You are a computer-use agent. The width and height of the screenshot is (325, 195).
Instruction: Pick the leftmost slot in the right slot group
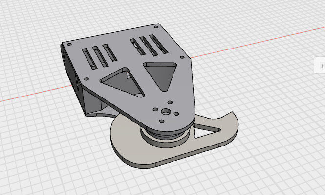[x=138, y=47]
